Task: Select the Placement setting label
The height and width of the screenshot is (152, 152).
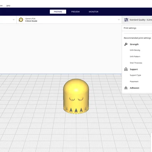Action: click(134, 81)
